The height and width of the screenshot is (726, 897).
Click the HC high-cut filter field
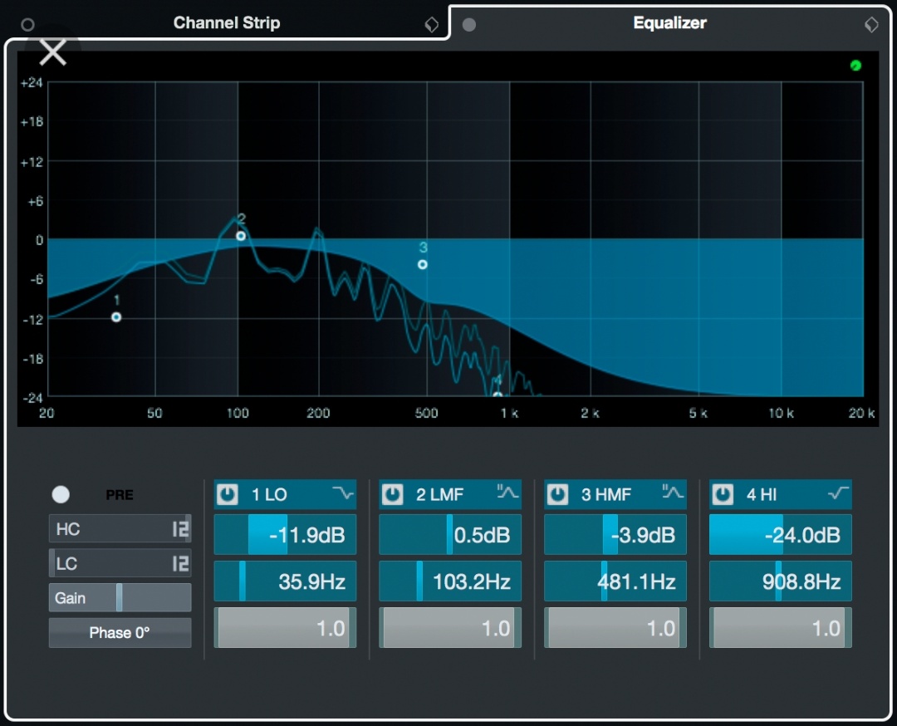[x=120, y=528]
